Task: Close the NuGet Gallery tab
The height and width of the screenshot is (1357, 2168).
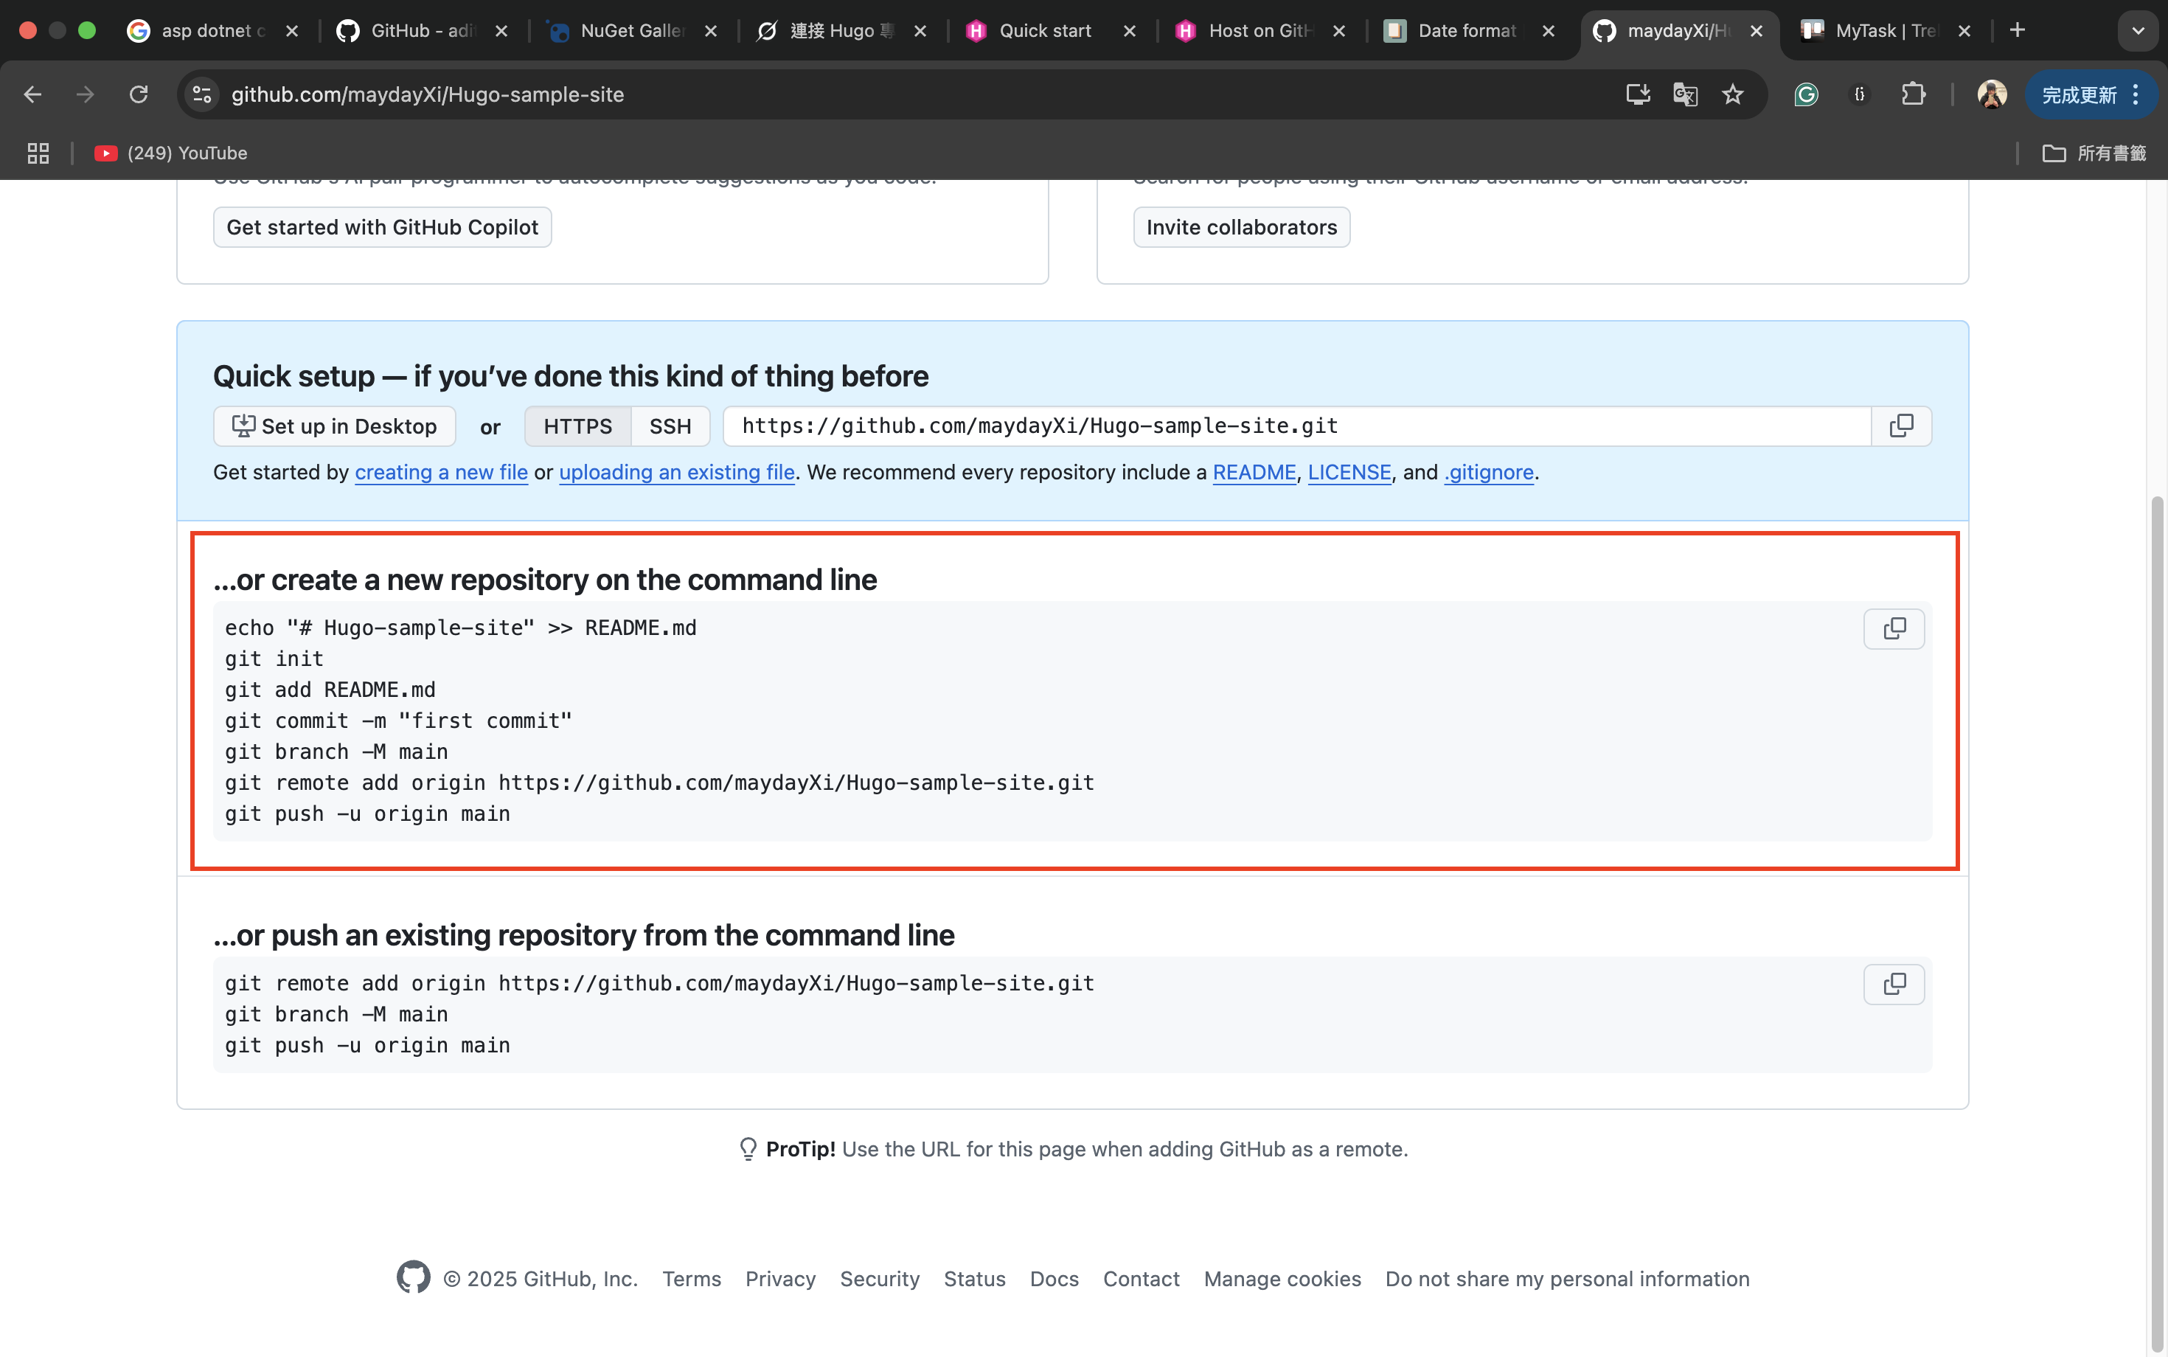Action: 711,30
